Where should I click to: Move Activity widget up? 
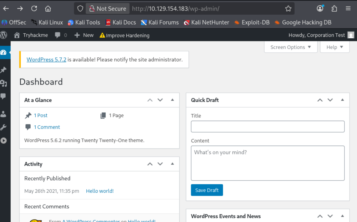(150, 164)
